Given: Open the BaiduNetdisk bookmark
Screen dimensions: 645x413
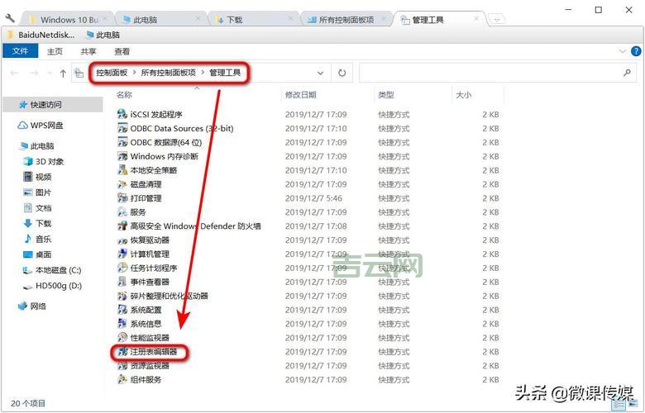Looking at the screenshot, I should pos(41,35).
